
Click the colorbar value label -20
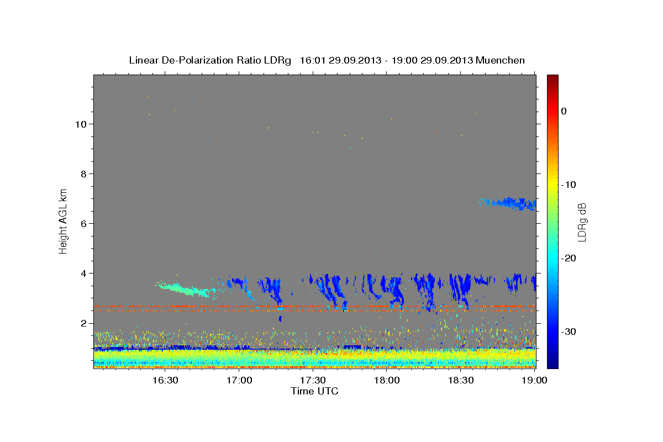(x=570, y=258)
